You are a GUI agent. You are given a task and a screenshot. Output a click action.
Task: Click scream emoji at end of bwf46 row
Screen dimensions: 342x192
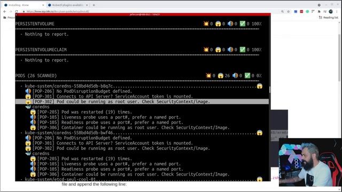260,133
